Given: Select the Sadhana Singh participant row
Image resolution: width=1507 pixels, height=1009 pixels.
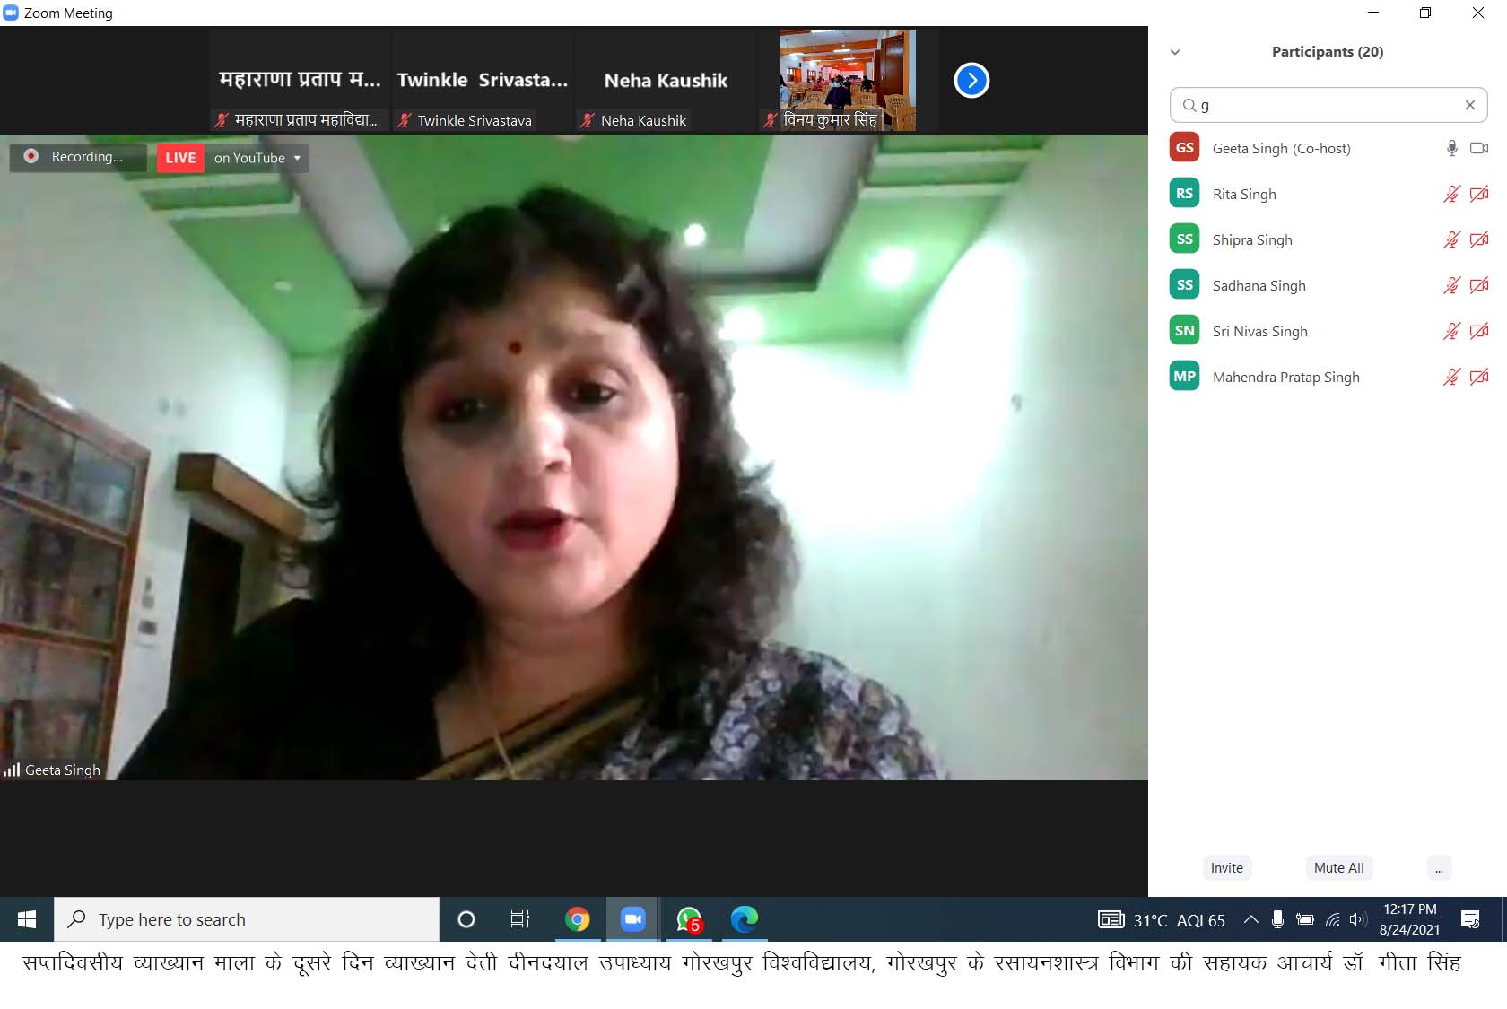Looking at the screenshot, I should pyautogui.click(x=1328, y=285).
